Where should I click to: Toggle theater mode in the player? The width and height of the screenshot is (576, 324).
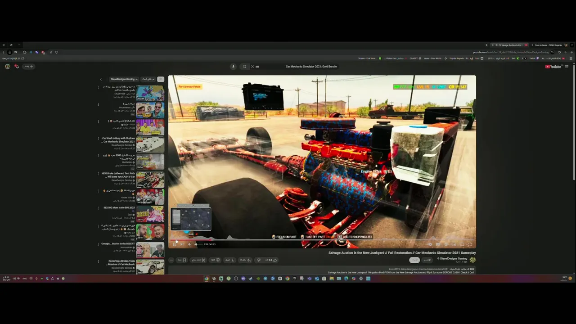462,244
